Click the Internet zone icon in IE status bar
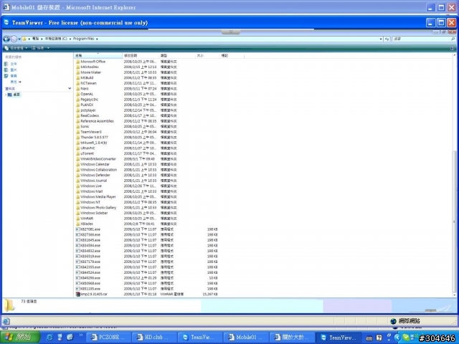 click(394, 321)
